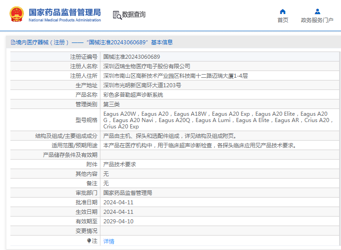Click the intended use text 本产品在医疗机构中
The image size is (341, 250).
point(200,146)
